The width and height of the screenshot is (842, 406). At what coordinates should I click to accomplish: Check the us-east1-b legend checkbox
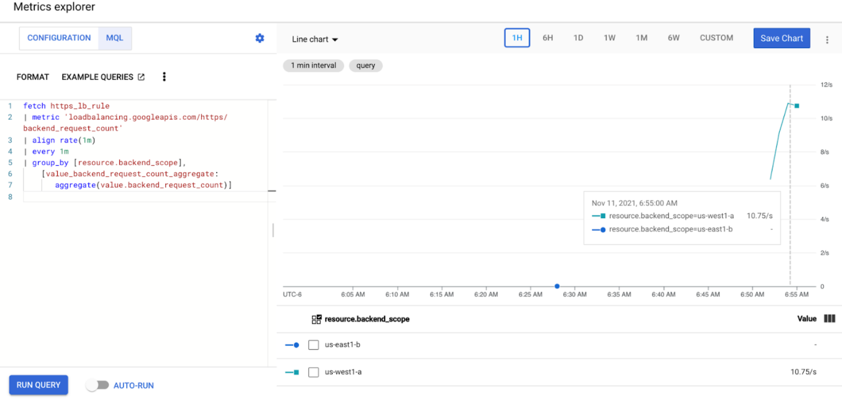313,344
